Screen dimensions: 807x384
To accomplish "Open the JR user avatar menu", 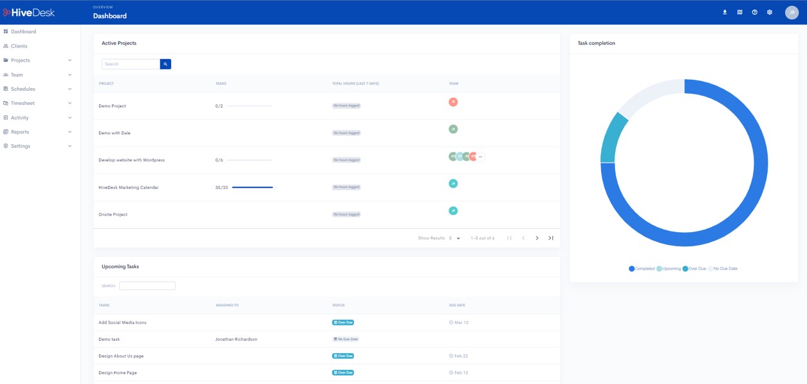I will click(x=792, y=12).
